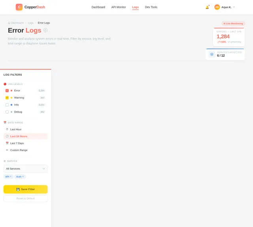
Task: Enable the Debug log level checkbox
Action: click(x=7, y=112)
